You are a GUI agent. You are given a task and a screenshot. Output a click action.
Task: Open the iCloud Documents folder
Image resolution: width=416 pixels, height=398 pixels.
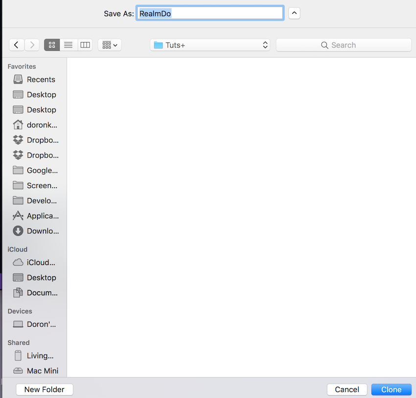pyautogui.click(x=35, y=292)
